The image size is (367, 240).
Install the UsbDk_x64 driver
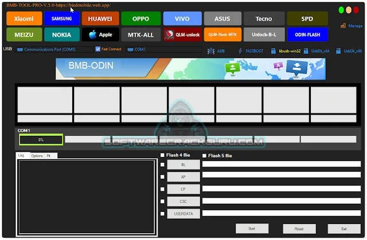coord(317,51)
